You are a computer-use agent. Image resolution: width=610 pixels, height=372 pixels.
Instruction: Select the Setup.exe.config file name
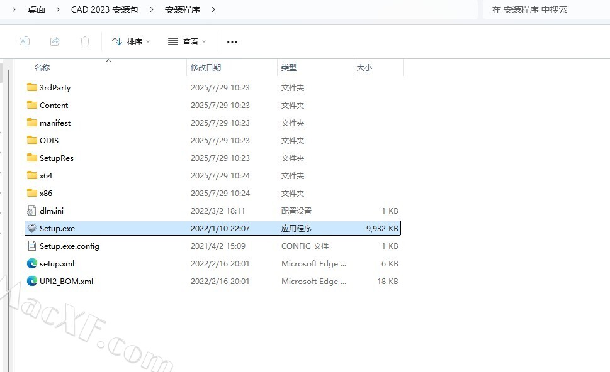[x=69, y=246]
